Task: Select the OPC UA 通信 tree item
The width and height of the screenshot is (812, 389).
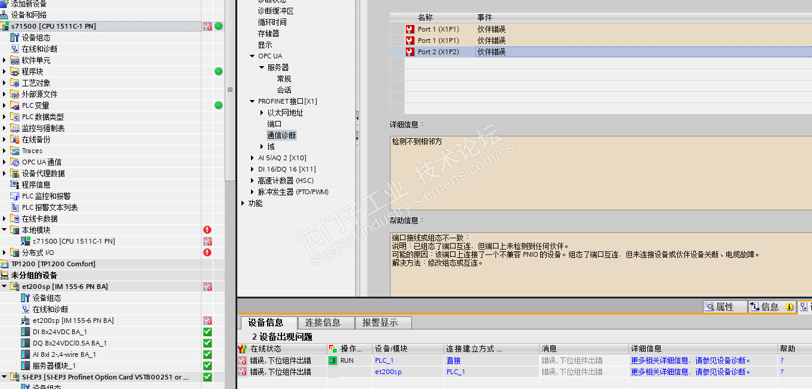Action: pyautogui.click(x=41, y=162)
